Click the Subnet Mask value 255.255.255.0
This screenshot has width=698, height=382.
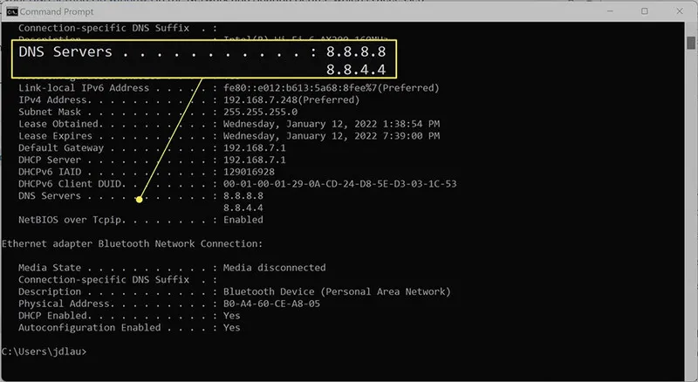260,113
